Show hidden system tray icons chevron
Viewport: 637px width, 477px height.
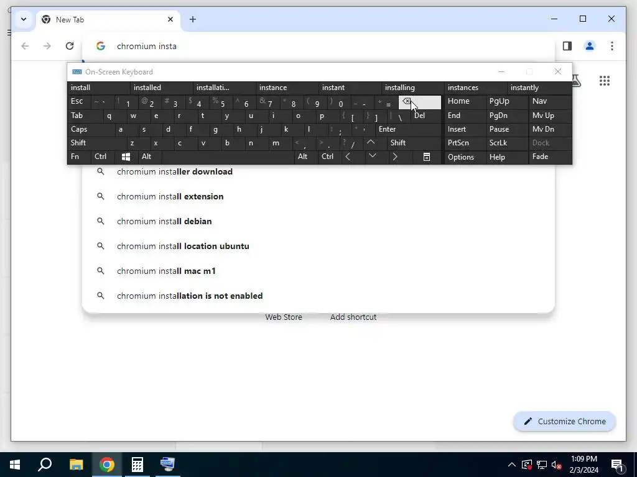[512, 465]
